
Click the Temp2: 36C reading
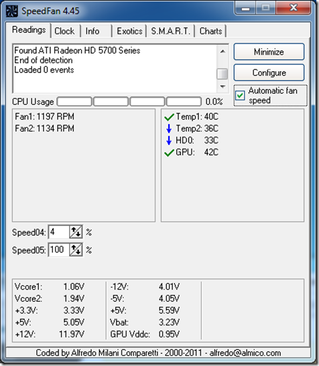[197, 129]
